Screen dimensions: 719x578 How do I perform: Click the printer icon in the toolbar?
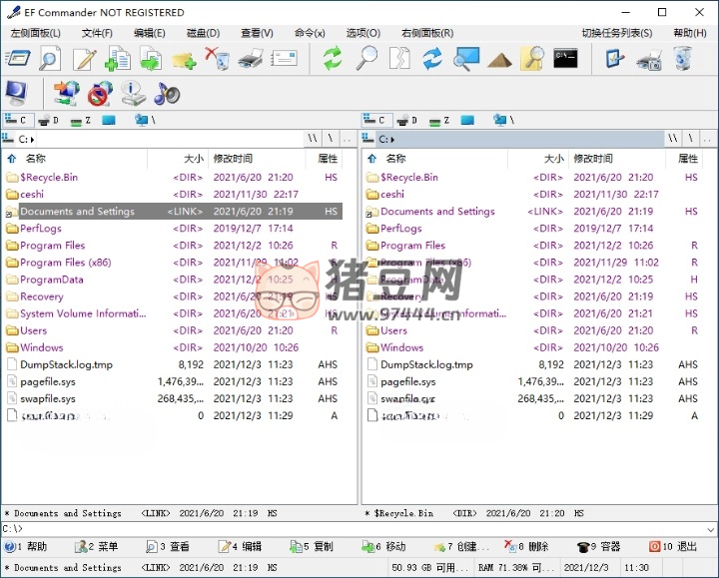(251, 59)
